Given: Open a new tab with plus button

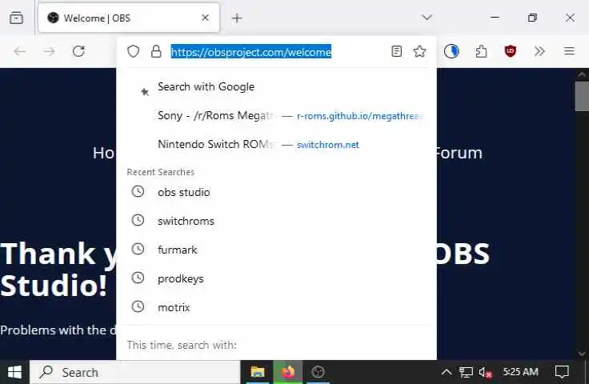Looking at the screenshot, I should coord(237,18).
